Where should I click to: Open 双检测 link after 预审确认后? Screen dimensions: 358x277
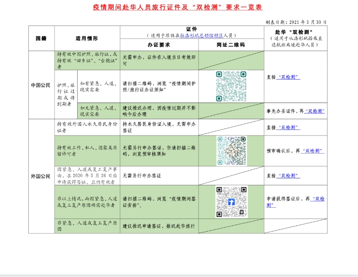click(x=314, y=151)
